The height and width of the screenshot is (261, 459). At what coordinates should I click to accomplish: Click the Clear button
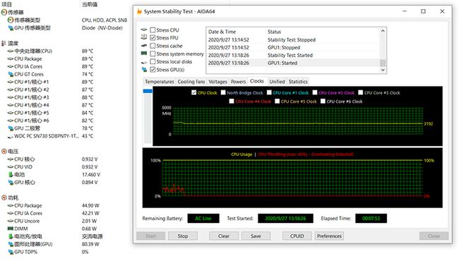click(224, 236)
